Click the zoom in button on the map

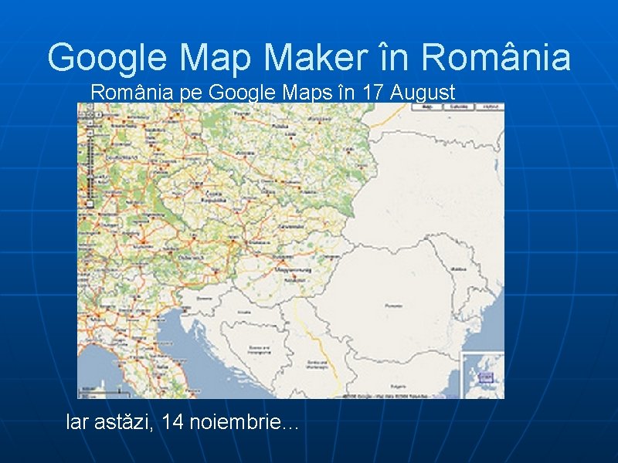pos(90,133)
